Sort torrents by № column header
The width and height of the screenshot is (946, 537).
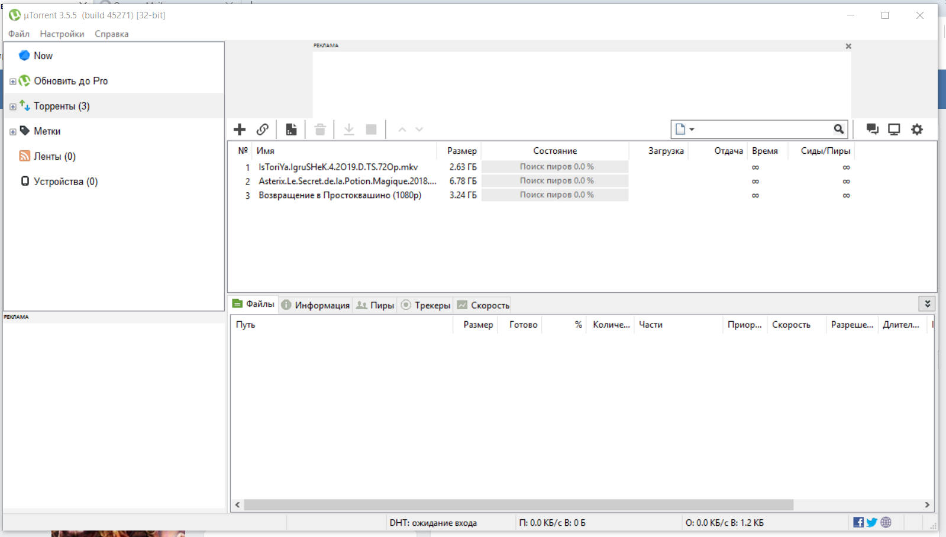click(241, 151)
